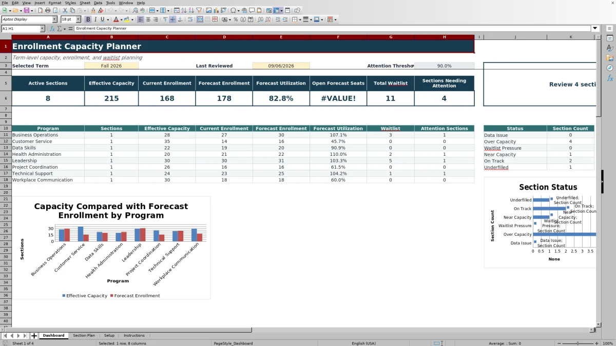
Task: Click the Wrap Text icon
Action: pyautogui.click(x=190, y=19)
